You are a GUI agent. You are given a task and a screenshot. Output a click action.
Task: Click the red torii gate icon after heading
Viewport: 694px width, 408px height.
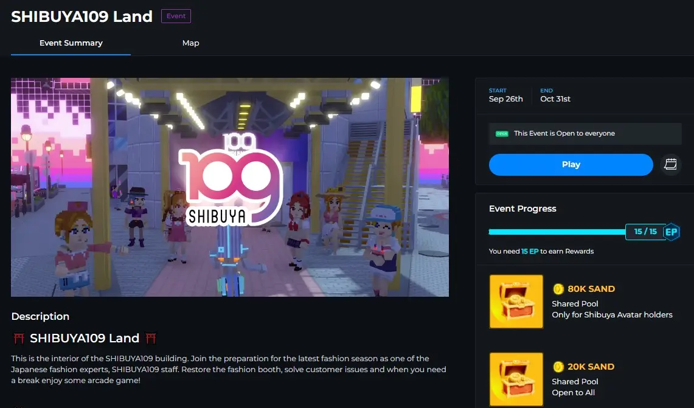pyautogui.click(x=151, y=339)
